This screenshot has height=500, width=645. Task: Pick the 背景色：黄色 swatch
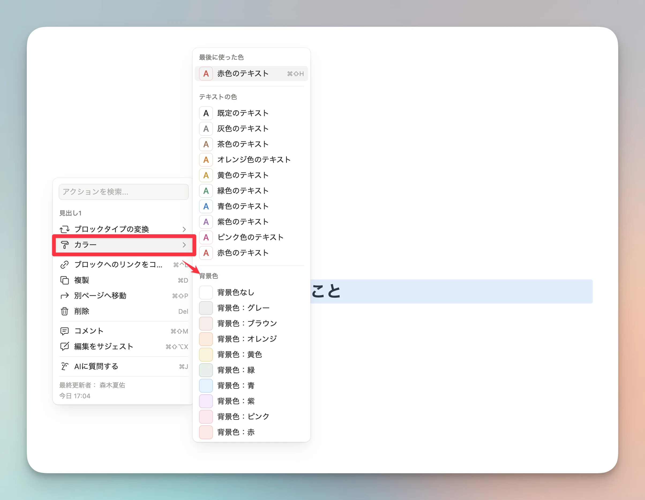(x=206, y=354)
